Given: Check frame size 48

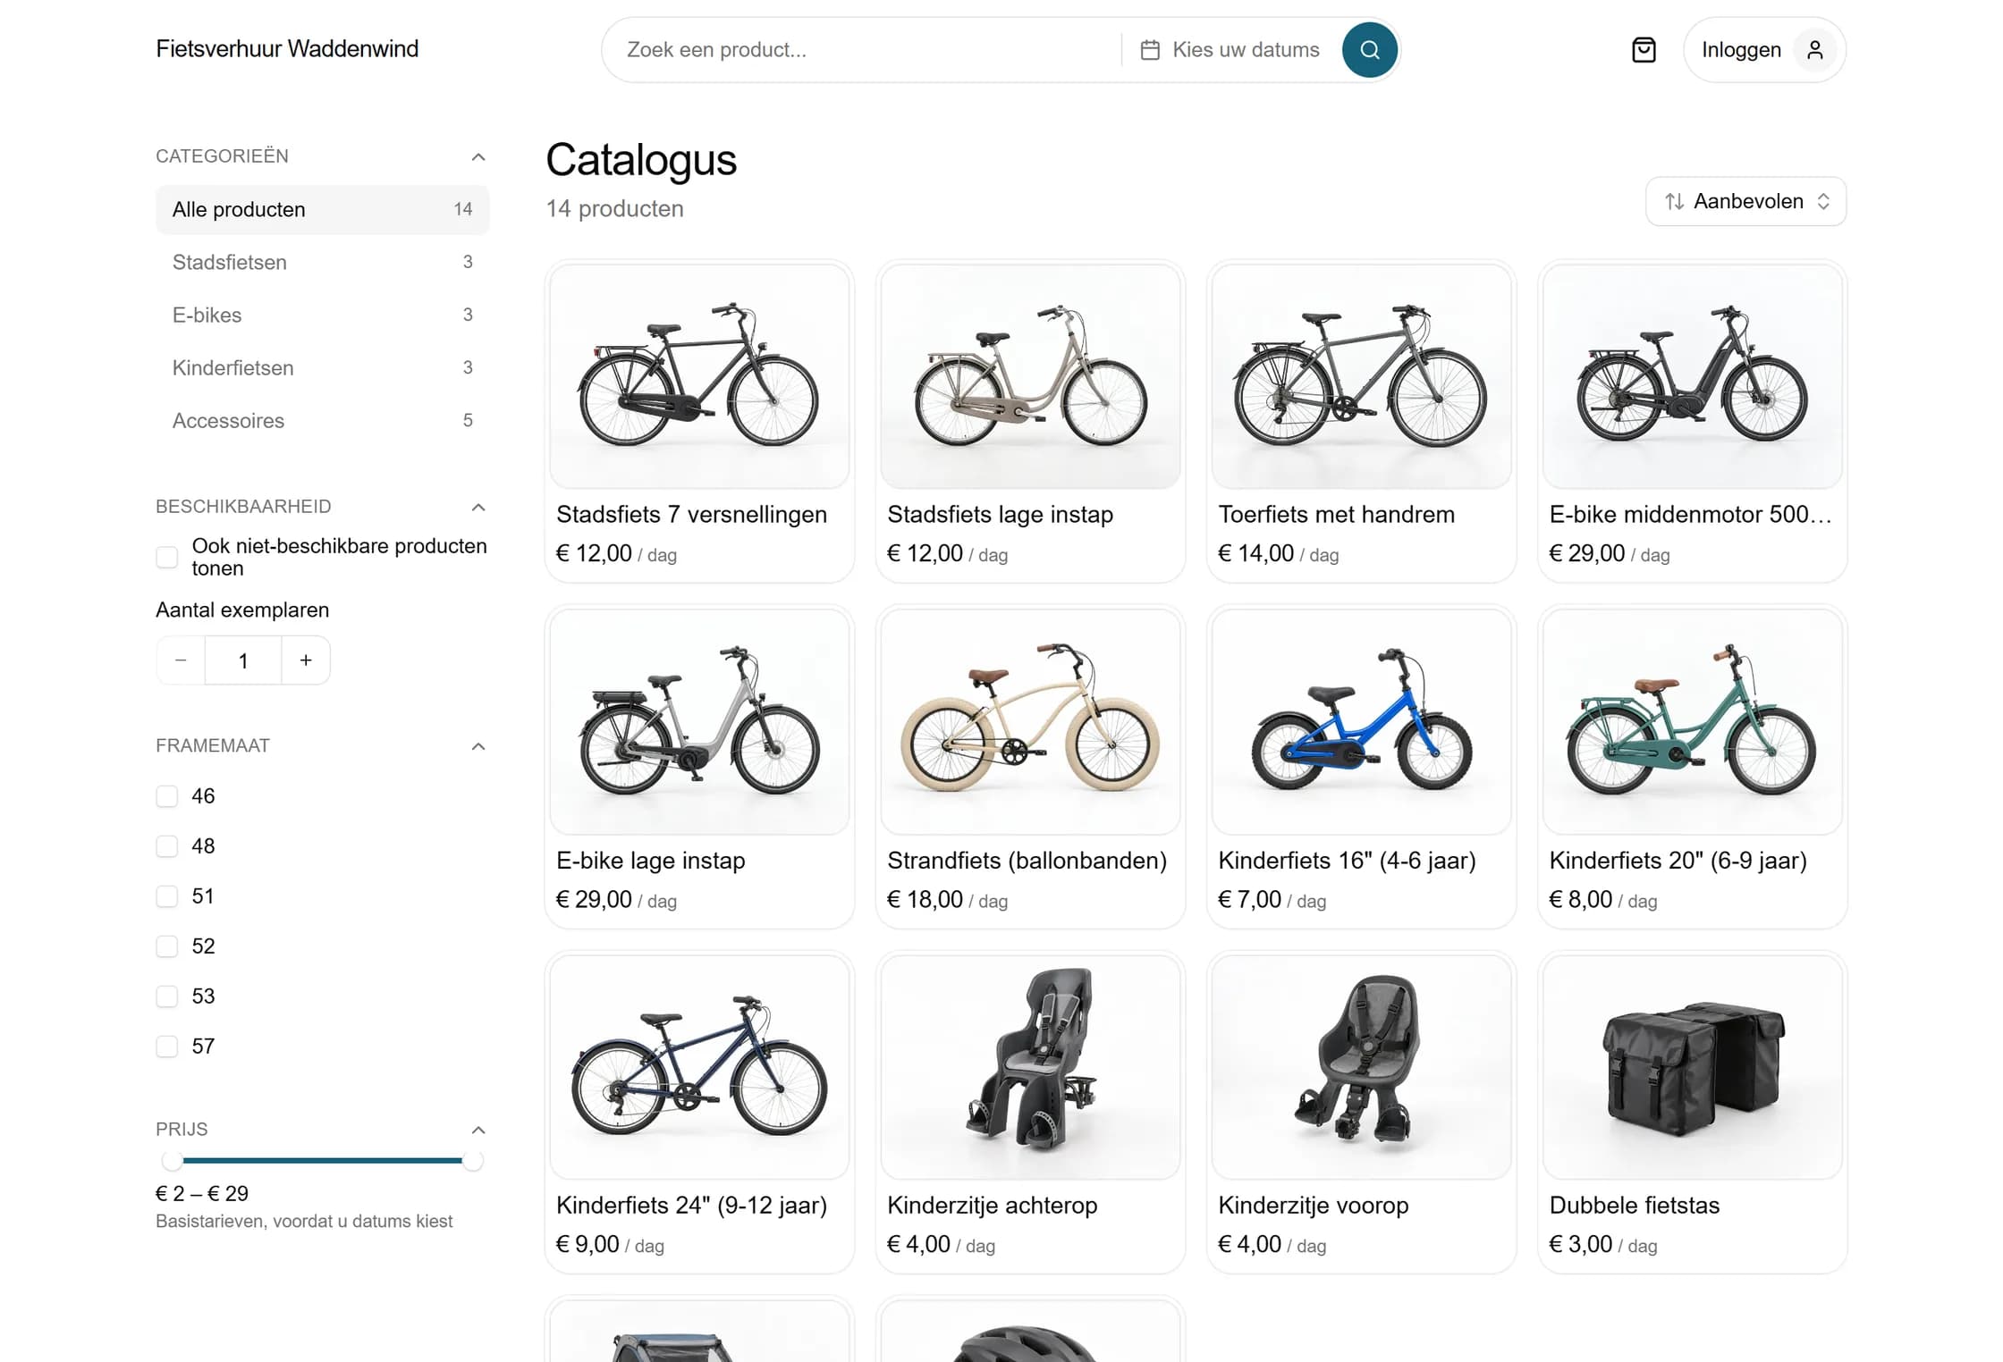Looking at the screenshot, I should click(167, 846).
